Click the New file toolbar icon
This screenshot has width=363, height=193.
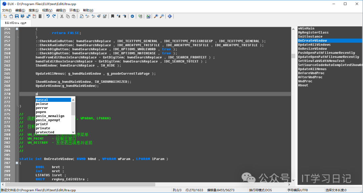point(5,16)
